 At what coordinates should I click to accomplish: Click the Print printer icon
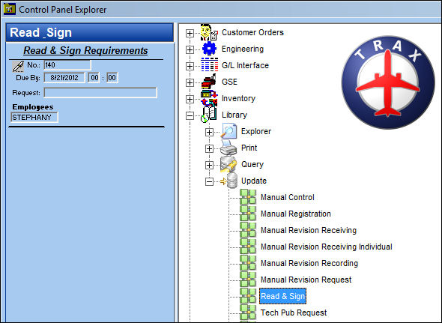[x=228, y=148]
